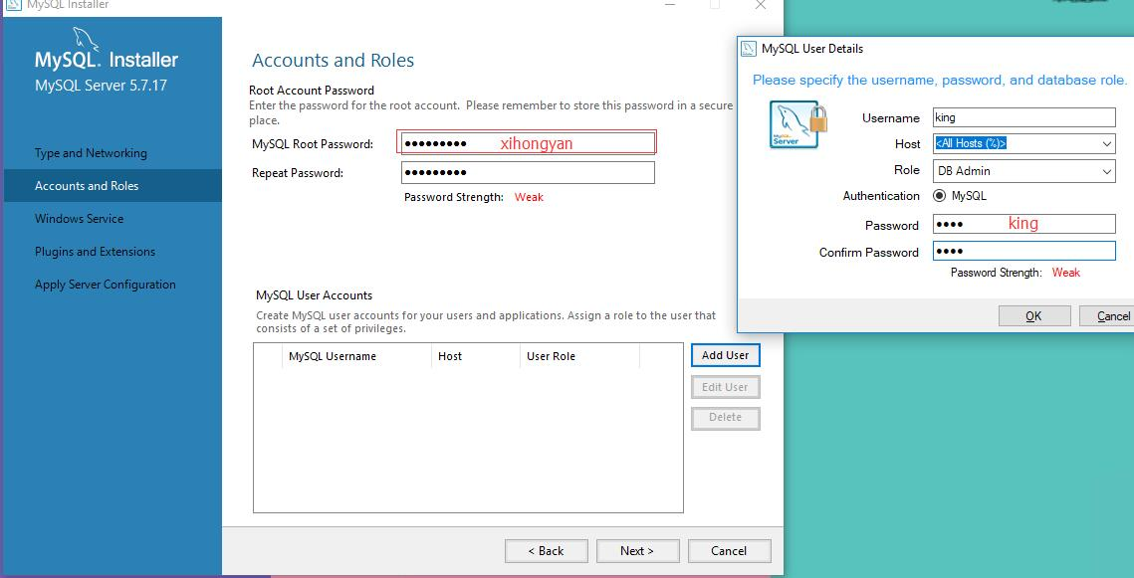The image size is (1134, 578).
Task: Click the MySQL User Accounts section label
Action: click(x=314, y=295)
